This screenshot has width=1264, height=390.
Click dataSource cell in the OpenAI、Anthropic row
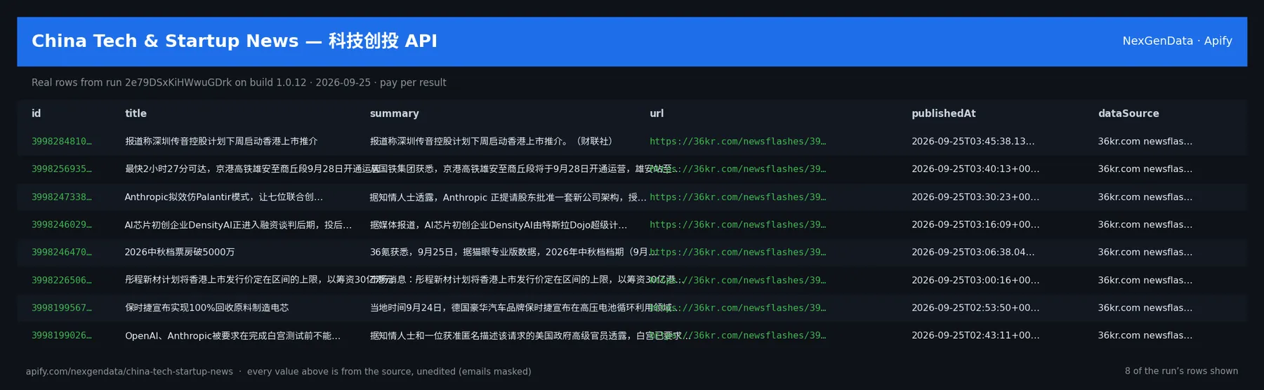[1145, 335]
